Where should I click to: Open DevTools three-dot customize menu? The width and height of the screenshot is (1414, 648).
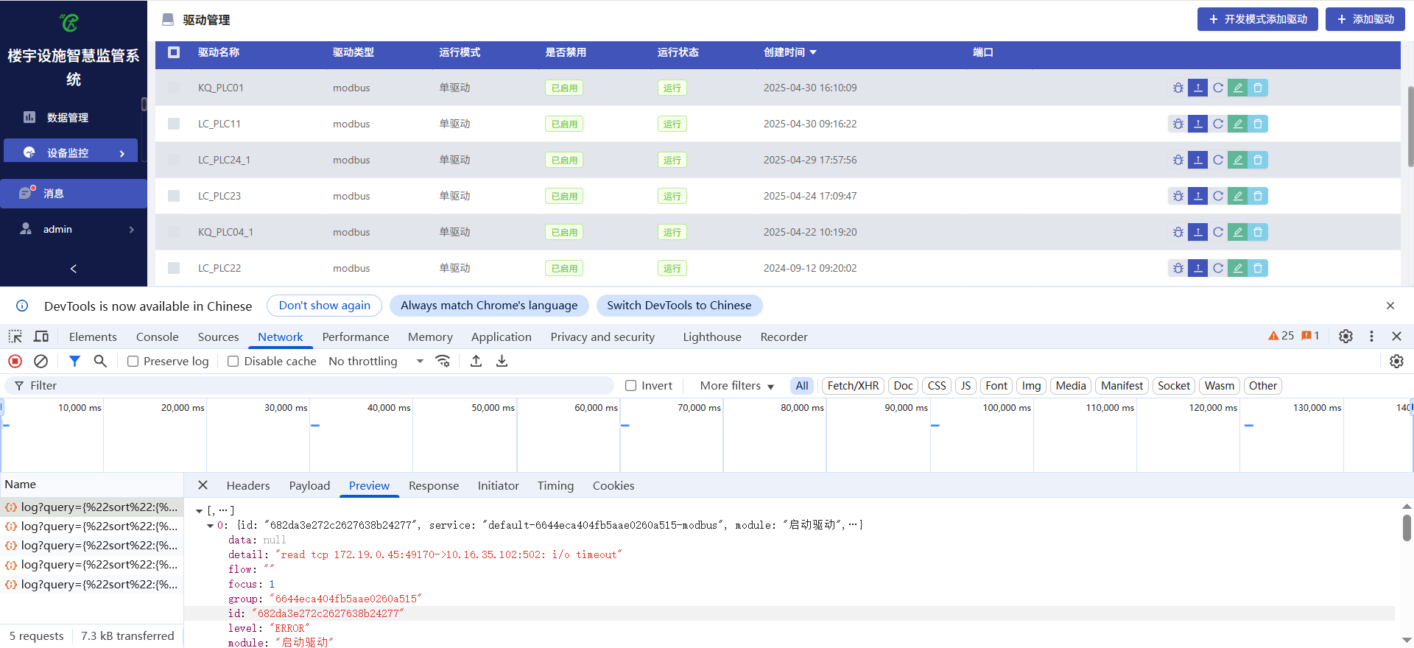point(1371,336)
